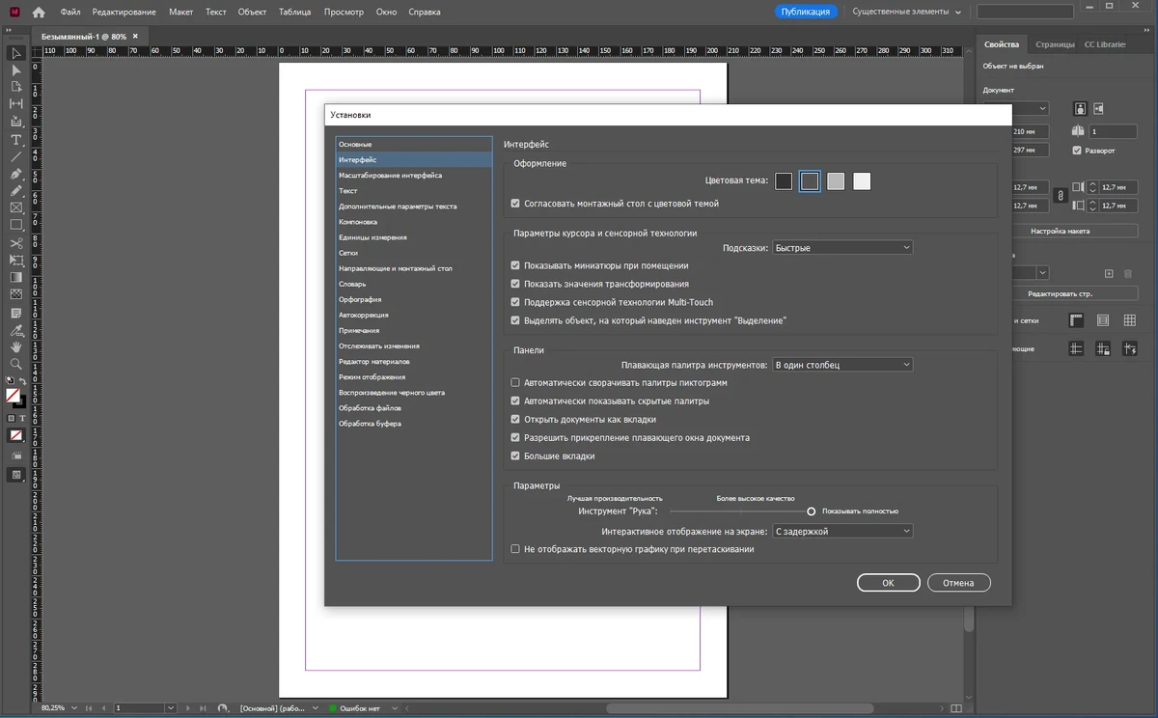Select the Direct Selection tool
Screen dimensions: 1158x718
pyautogui.click(x=16, y=70)
